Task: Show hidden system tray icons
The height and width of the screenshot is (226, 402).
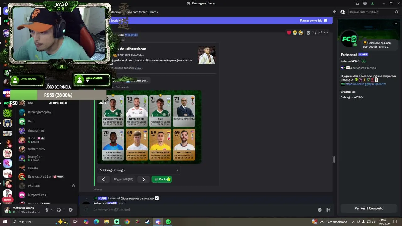Action: [354, 222]
